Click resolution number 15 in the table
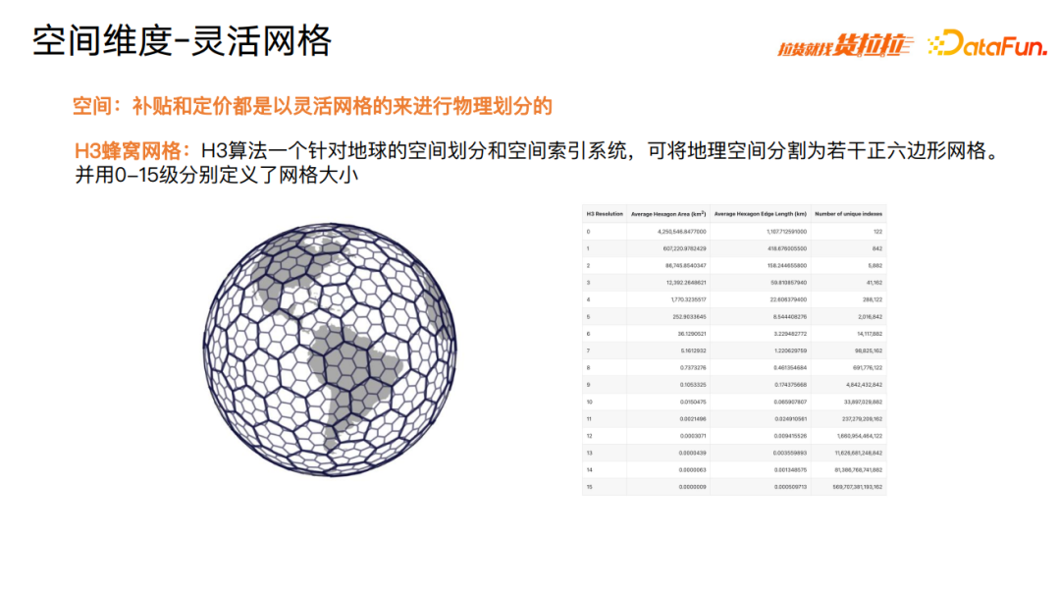The width and height of the screenshot is (1060, 594). (x=590, y=487)
